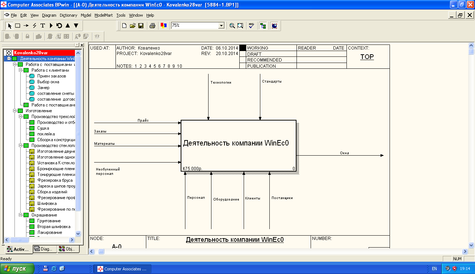Click the EN language indicator in tray
Viewport: 475px width, 274px height.
[x=434, y=269]
